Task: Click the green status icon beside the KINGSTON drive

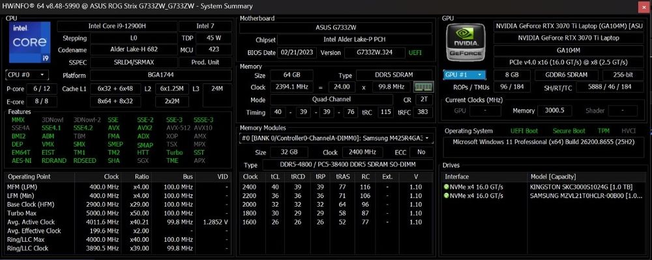Action: [x=447, y=187]
